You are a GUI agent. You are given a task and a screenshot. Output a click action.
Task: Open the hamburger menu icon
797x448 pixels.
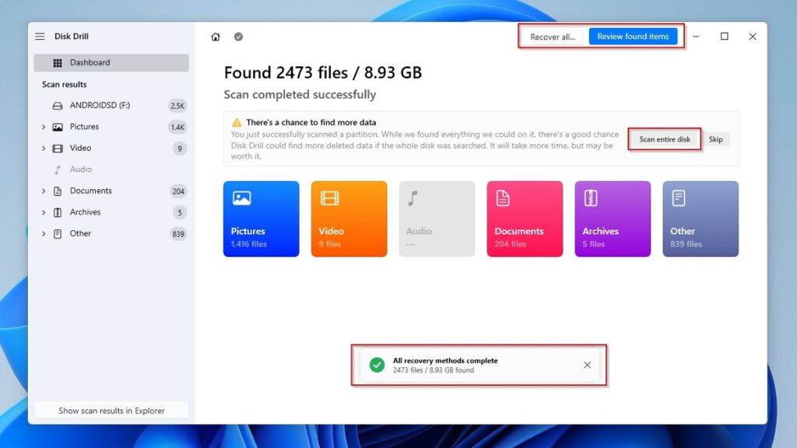(x=40, y=37)
